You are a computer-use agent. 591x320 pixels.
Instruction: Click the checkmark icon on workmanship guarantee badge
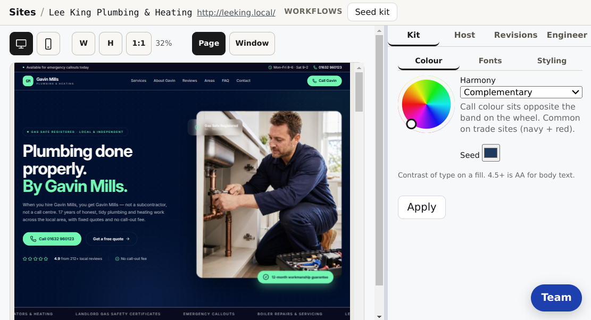[x=266, y=277]
